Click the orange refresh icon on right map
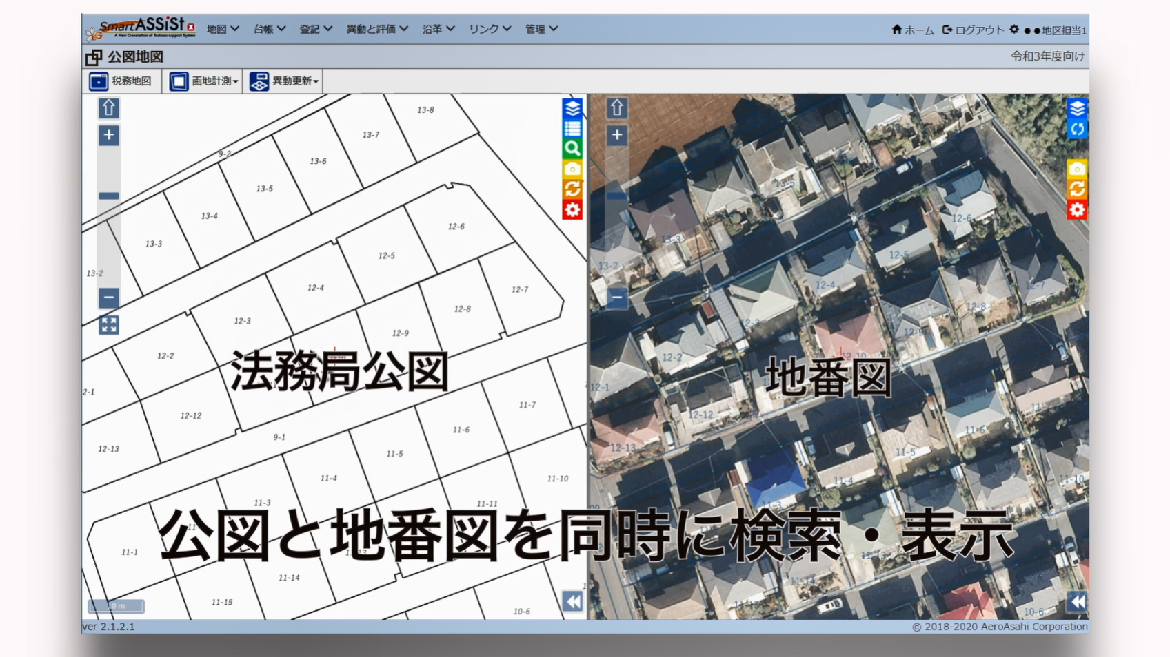The image size is (1170, 657). coord(1077,189)
